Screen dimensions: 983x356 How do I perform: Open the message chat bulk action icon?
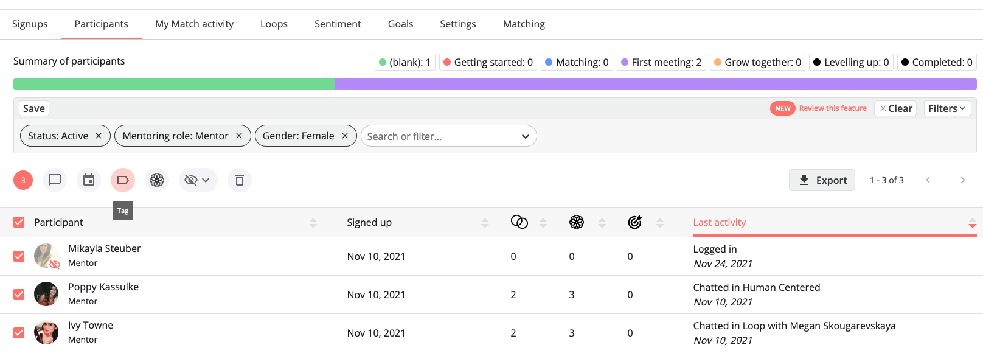click(55, 180)
